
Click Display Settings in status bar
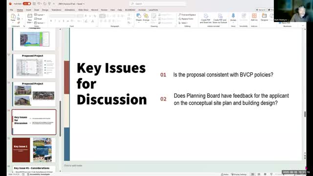click(239, 174)
